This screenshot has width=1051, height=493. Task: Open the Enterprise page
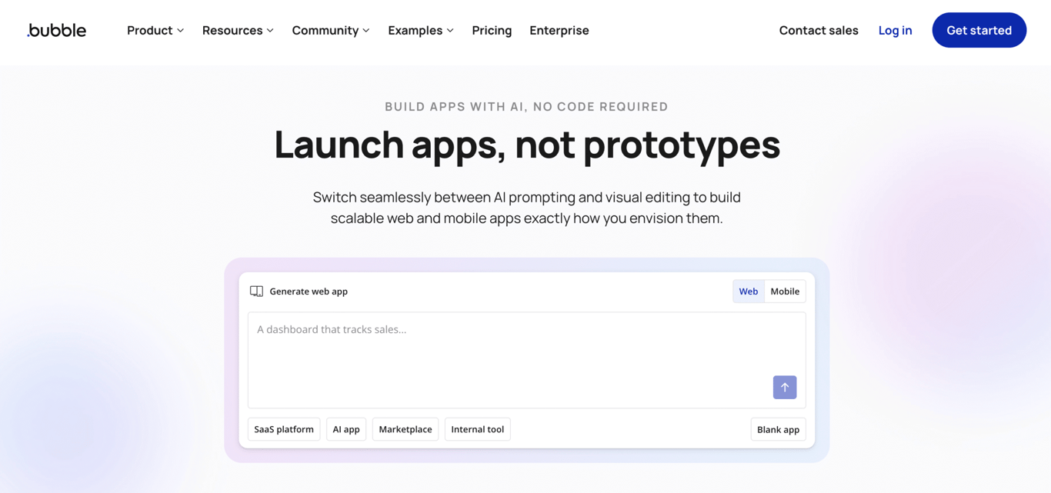pyautogui.click(x=559, y=30)
